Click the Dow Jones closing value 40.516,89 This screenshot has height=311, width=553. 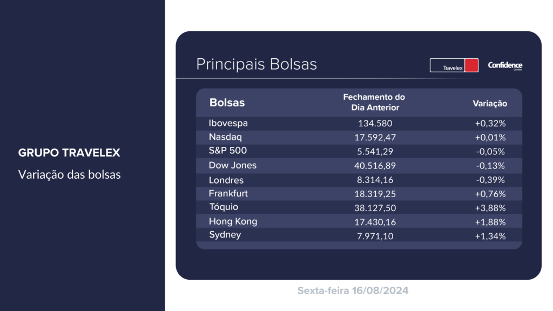[x=375, y=165]
